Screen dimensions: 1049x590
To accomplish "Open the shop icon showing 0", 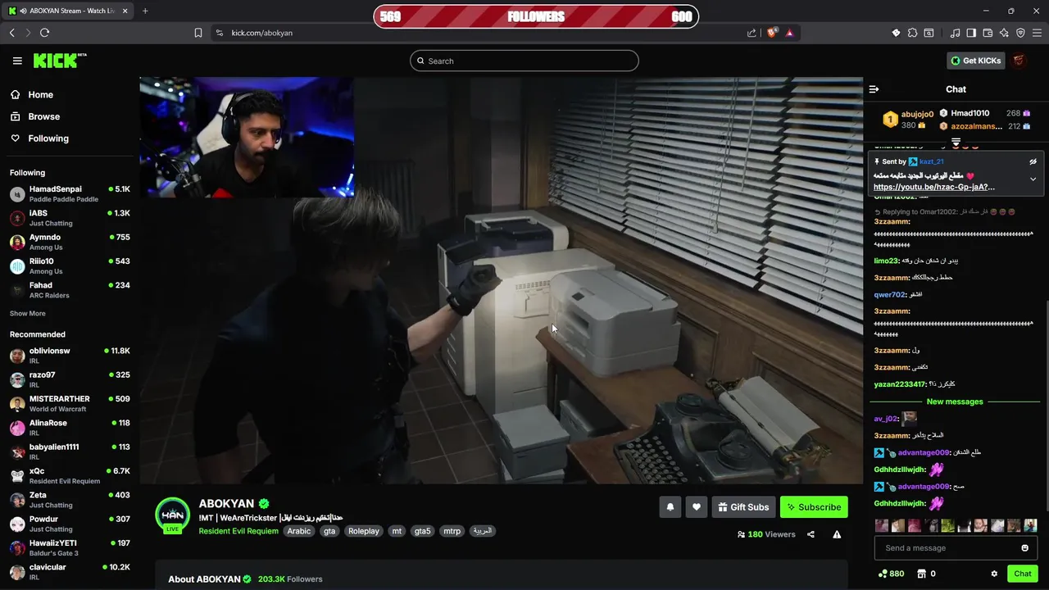I will point(926,574).
